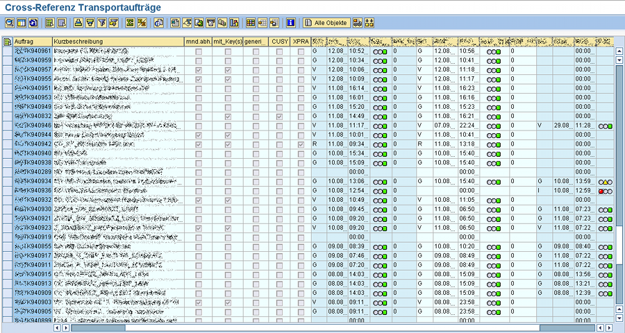Toggle mnd.abh. checkbox in row K940932

click(199, 200)
